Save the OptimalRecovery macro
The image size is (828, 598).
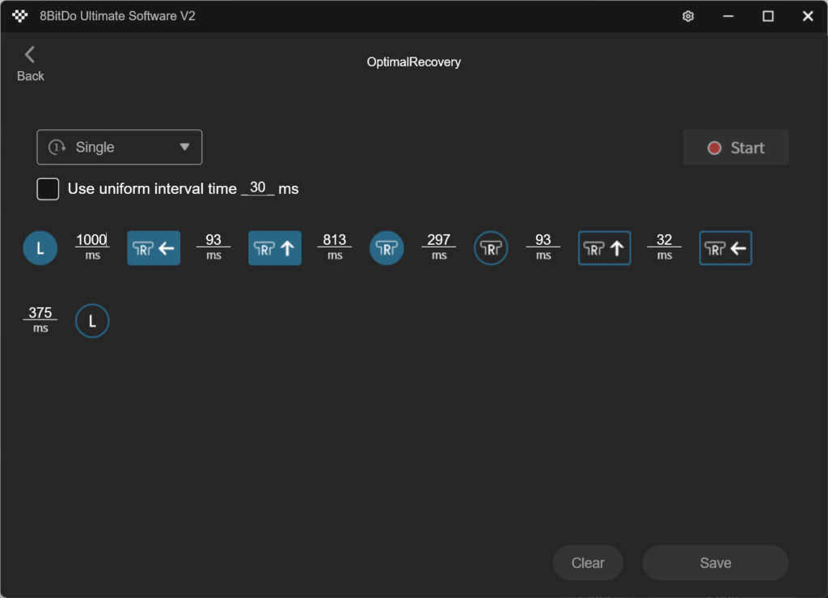click(715, 563)
